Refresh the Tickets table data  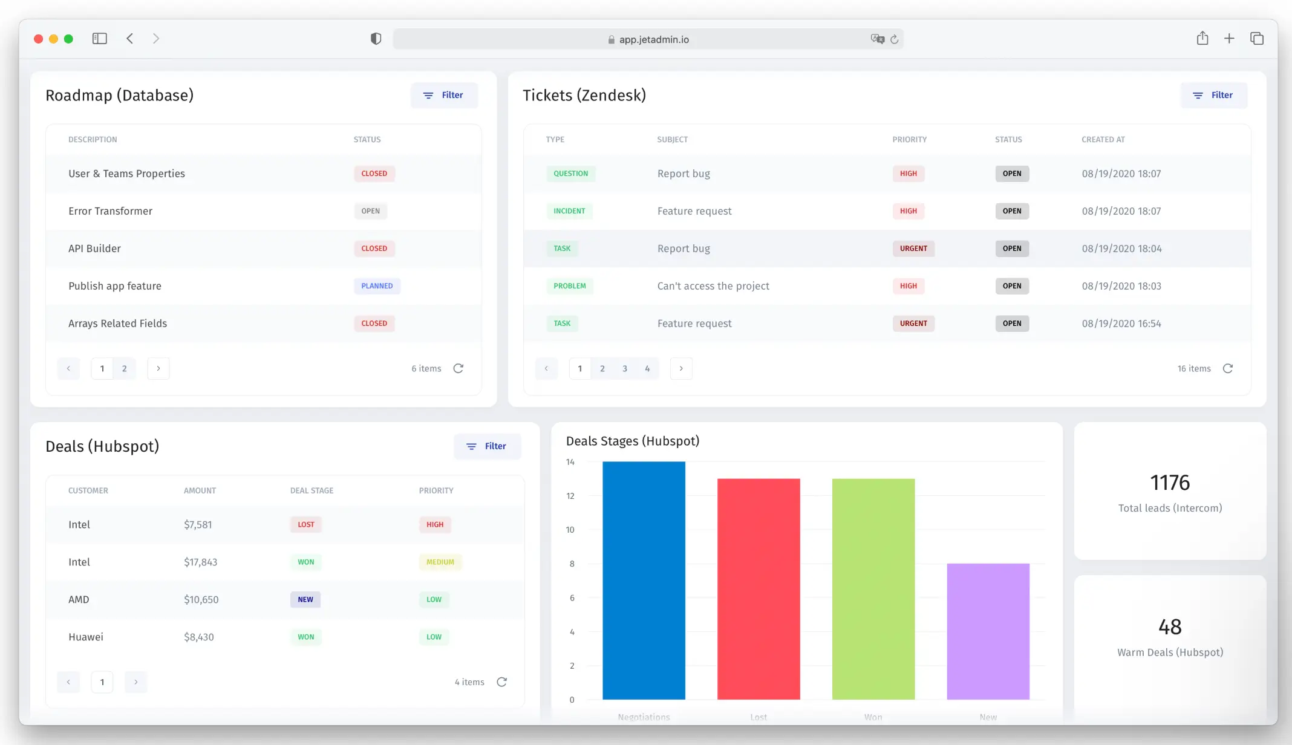(1228, 368)
